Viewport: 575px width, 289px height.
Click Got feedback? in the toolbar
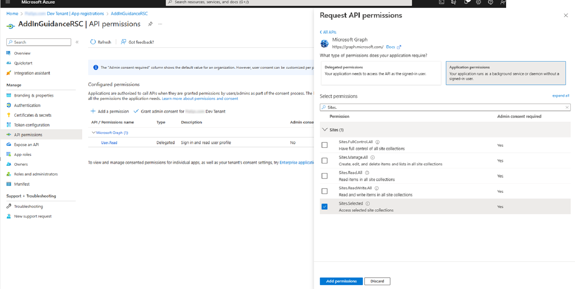[x=137, y=42]
